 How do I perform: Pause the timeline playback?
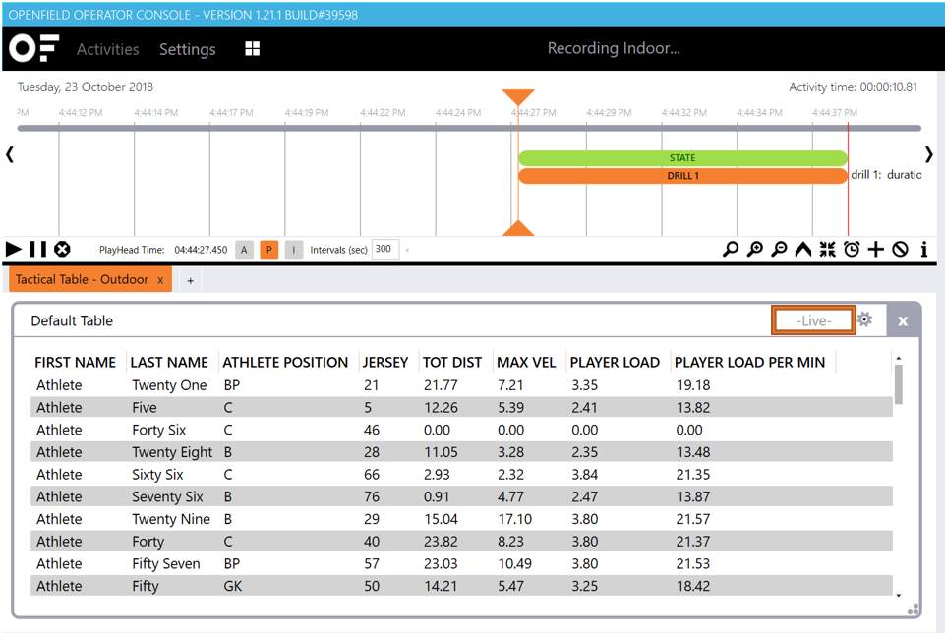pos(38,249)
